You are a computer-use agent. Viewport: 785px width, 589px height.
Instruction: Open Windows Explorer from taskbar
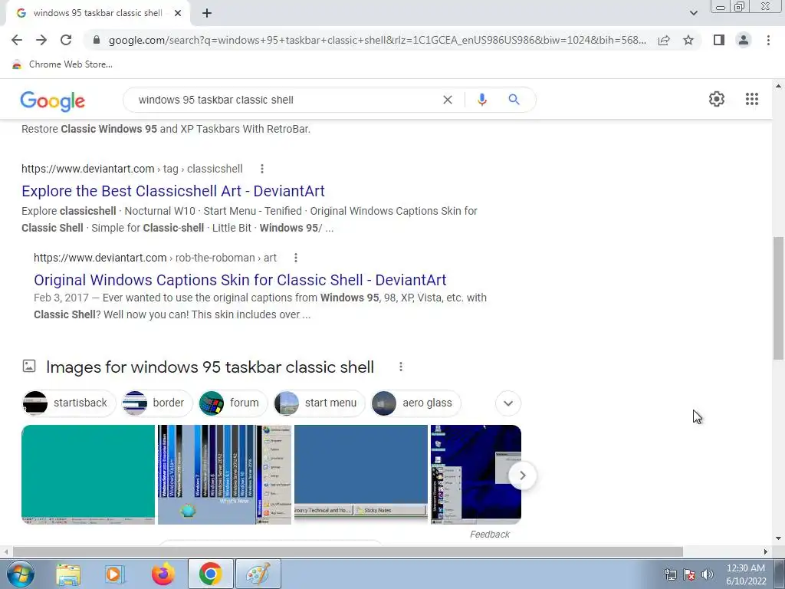click(x=68, y=574)
